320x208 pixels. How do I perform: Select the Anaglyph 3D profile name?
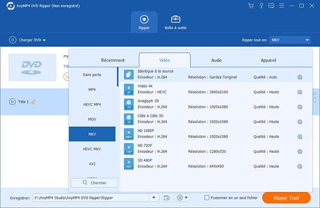point(148,101)
